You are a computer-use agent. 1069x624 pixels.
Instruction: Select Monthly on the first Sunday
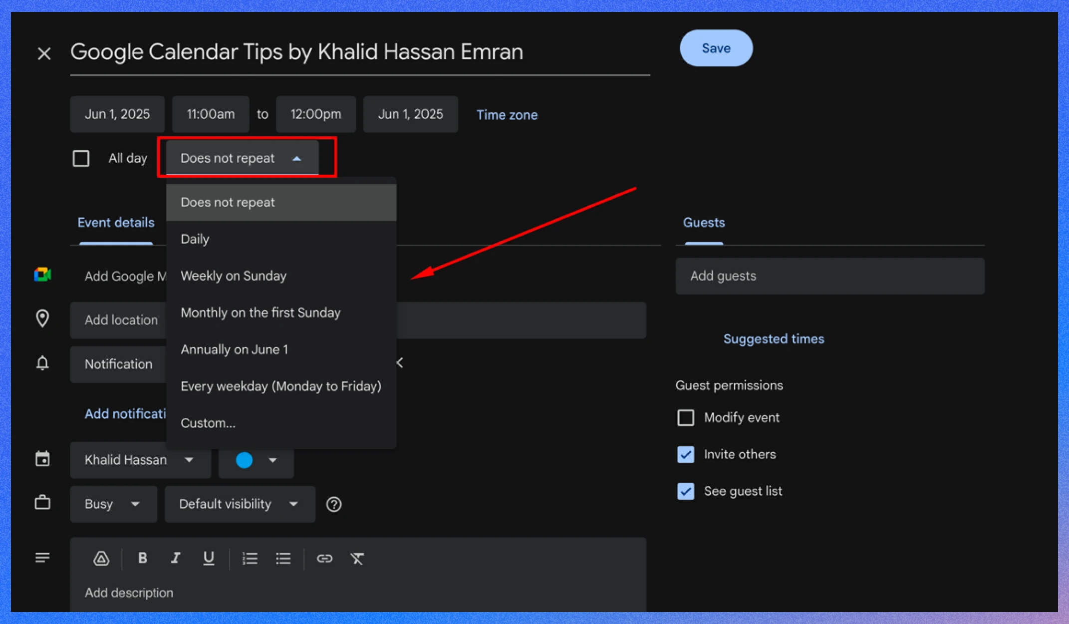point(281,312)
